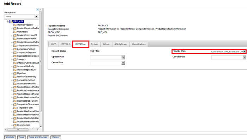Select the ProductIsConsequence tree item
The height and width of the screenshot is (140, 247).
coord(28,90)
